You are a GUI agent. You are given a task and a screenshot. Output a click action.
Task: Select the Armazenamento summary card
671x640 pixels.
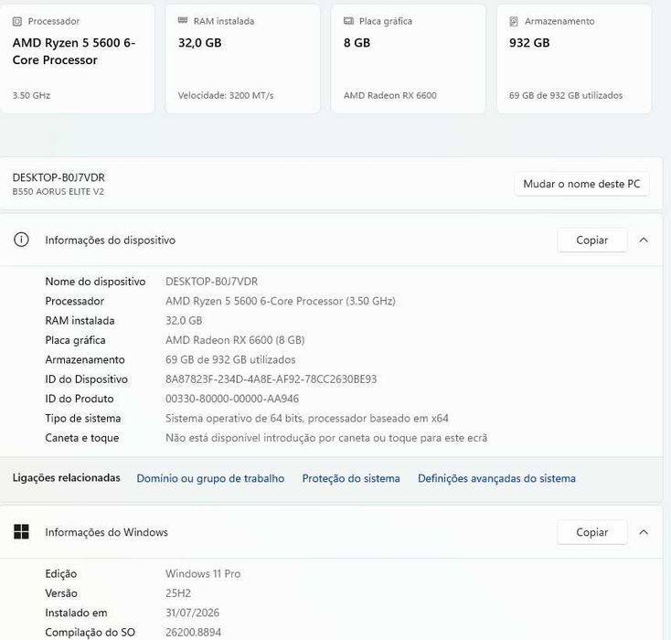[x=574, y=59]
